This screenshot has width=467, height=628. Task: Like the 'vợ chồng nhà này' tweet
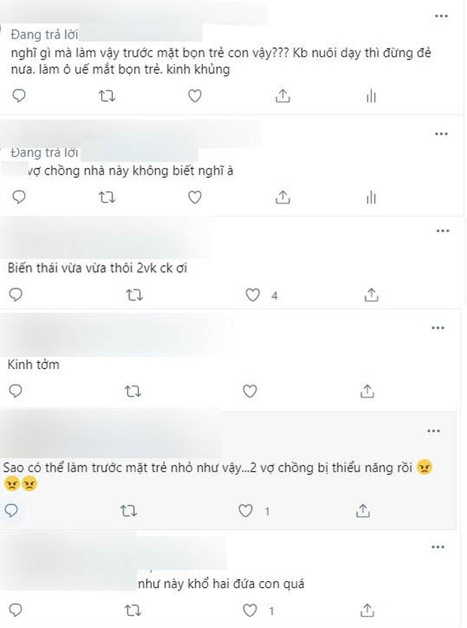[195, 197]
